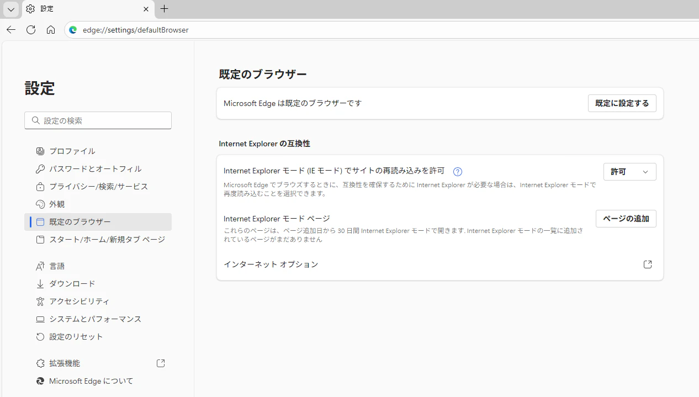The width and height of the screenshot is (699, 397).
Task: Open アクセシビリティ settings
Action: coord(98,301)
